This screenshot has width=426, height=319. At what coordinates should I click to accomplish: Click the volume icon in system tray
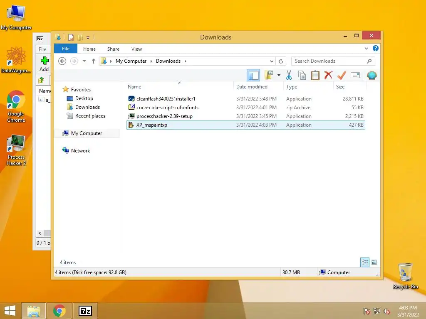point(386,311)
